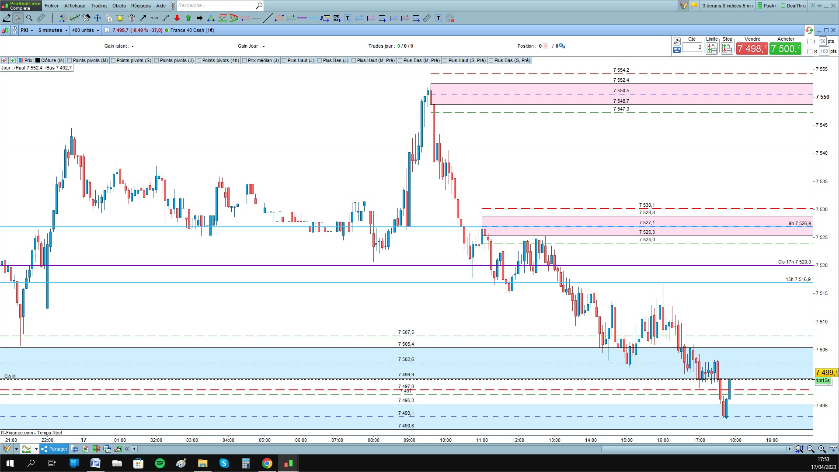Open the Objets menu
Screen dimensions: 839x472
point(119,6)
